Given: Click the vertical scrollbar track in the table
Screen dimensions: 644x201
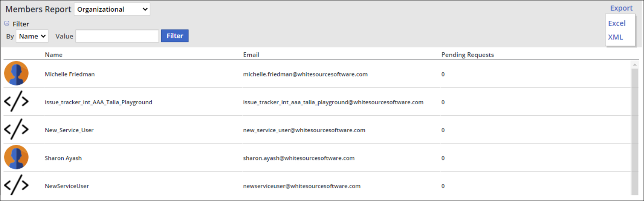Looking at the screenshot, I should (x=635, y=130).
